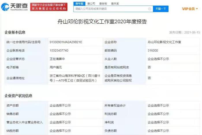
Task: Clear the search box with the X icon
Action: coord(149,9)
